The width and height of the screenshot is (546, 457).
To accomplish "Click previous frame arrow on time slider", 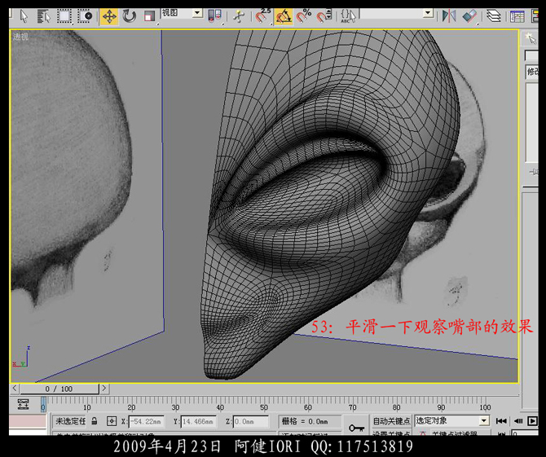I will (x=15, y=388).
